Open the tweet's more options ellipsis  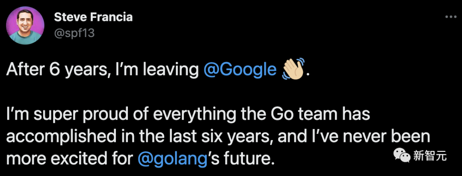pyautogui.click(x=451, y=17)
